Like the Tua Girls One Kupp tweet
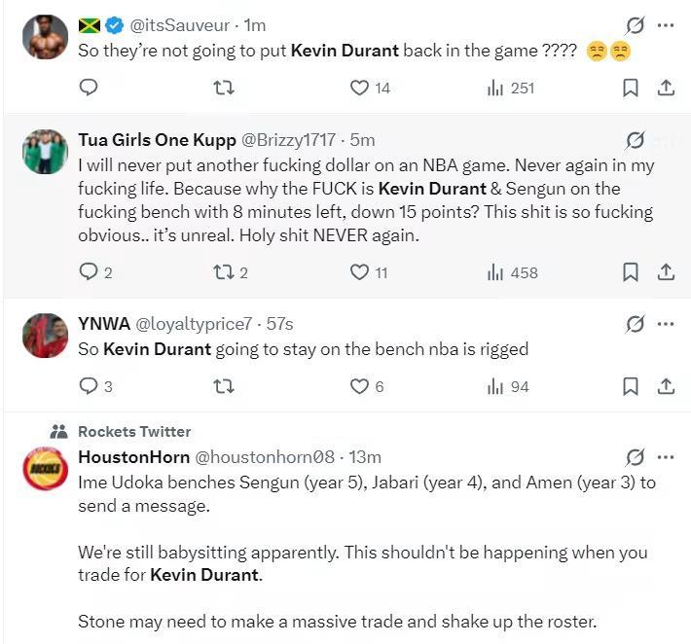Image resolution: width=691 pixels, height=644 pixels. 360,272
